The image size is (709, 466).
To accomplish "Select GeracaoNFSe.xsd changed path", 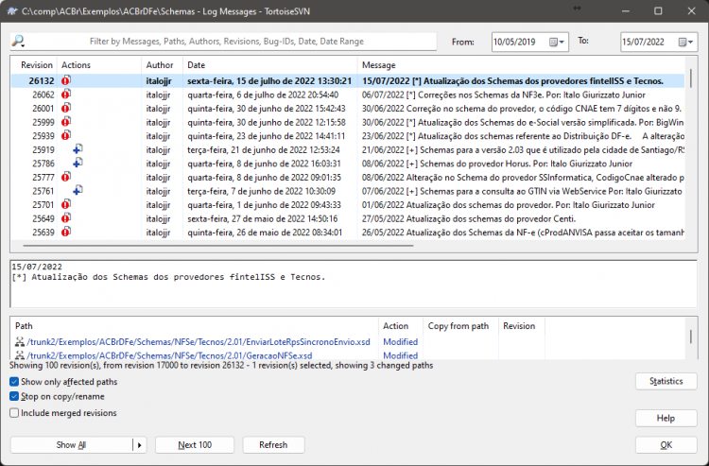I will point(169,355).
